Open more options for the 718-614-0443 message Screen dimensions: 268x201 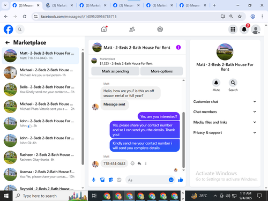pos(146,163)
